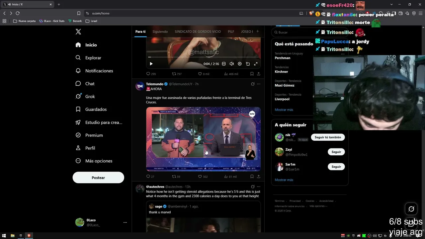Open the Nueva carpeta bookmarks folder
The image size is (425, 239).
pyautogui.click(x=24, y=21)
